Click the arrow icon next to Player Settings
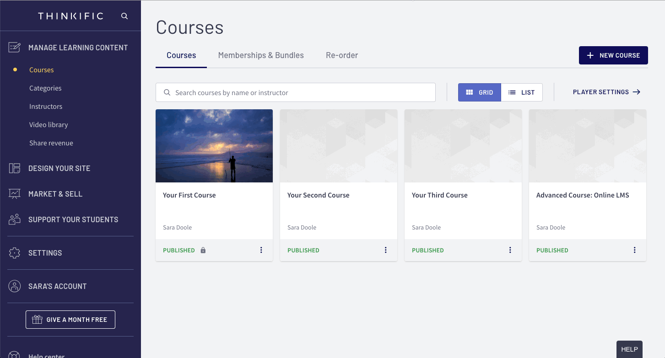The height and width of the screenshot is (358, 665). pyautogui.click(x=637, y=92)
